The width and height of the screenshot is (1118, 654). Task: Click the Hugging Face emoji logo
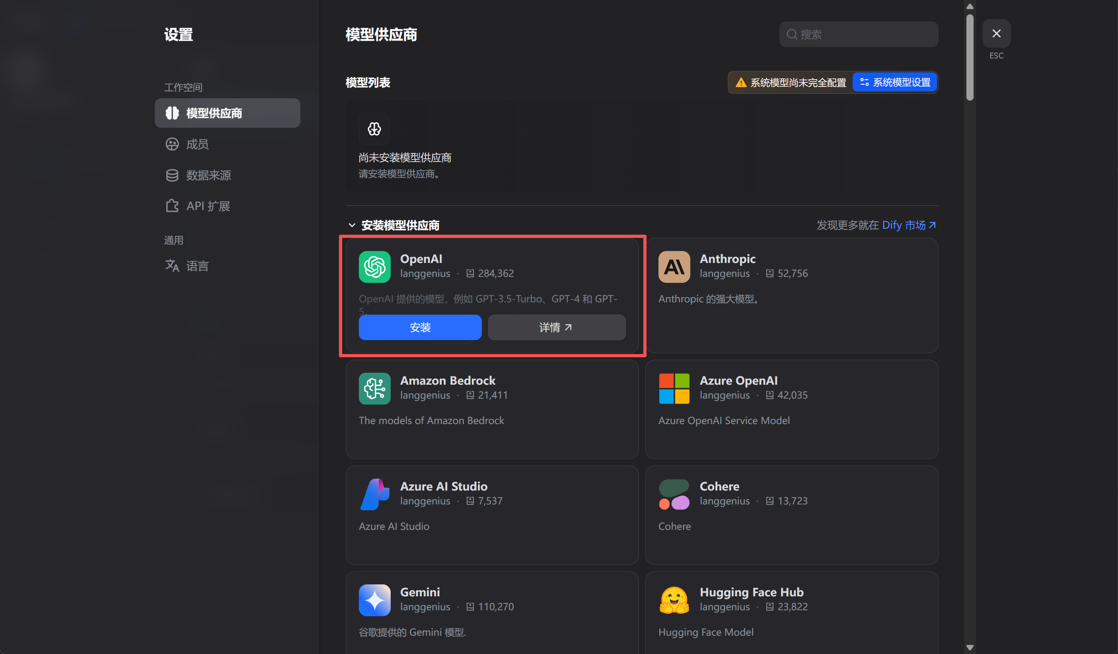coord(674,600)
